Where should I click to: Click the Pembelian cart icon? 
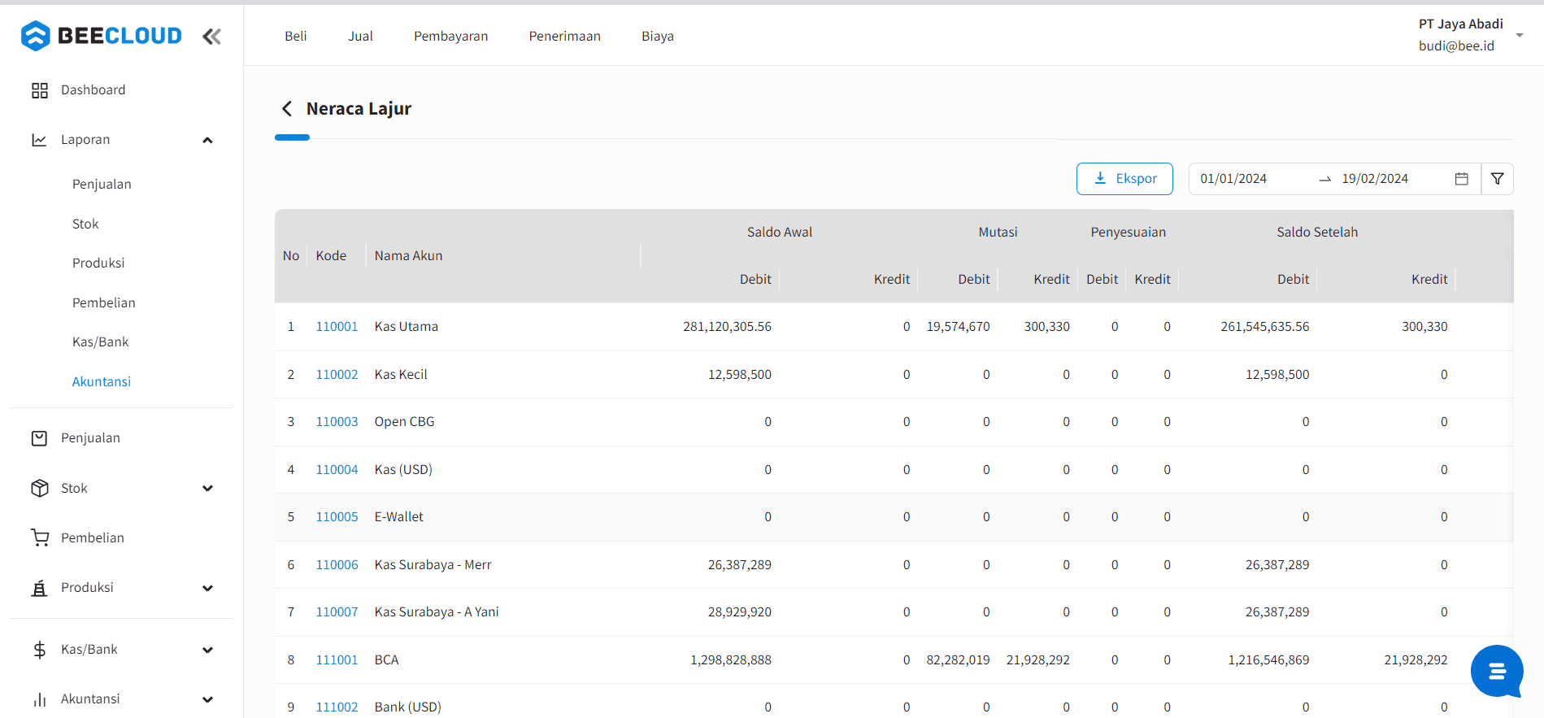(39, 537)
